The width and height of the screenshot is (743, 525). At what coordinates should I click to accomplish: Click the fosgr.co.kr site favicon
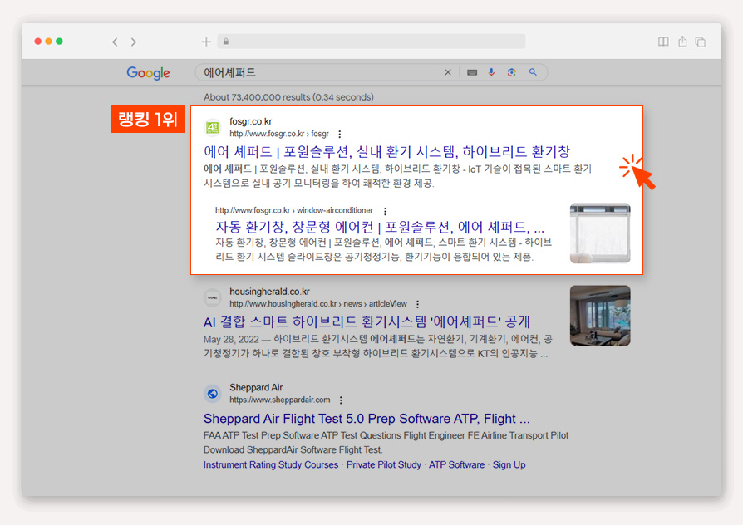click(x=212, y=127)
